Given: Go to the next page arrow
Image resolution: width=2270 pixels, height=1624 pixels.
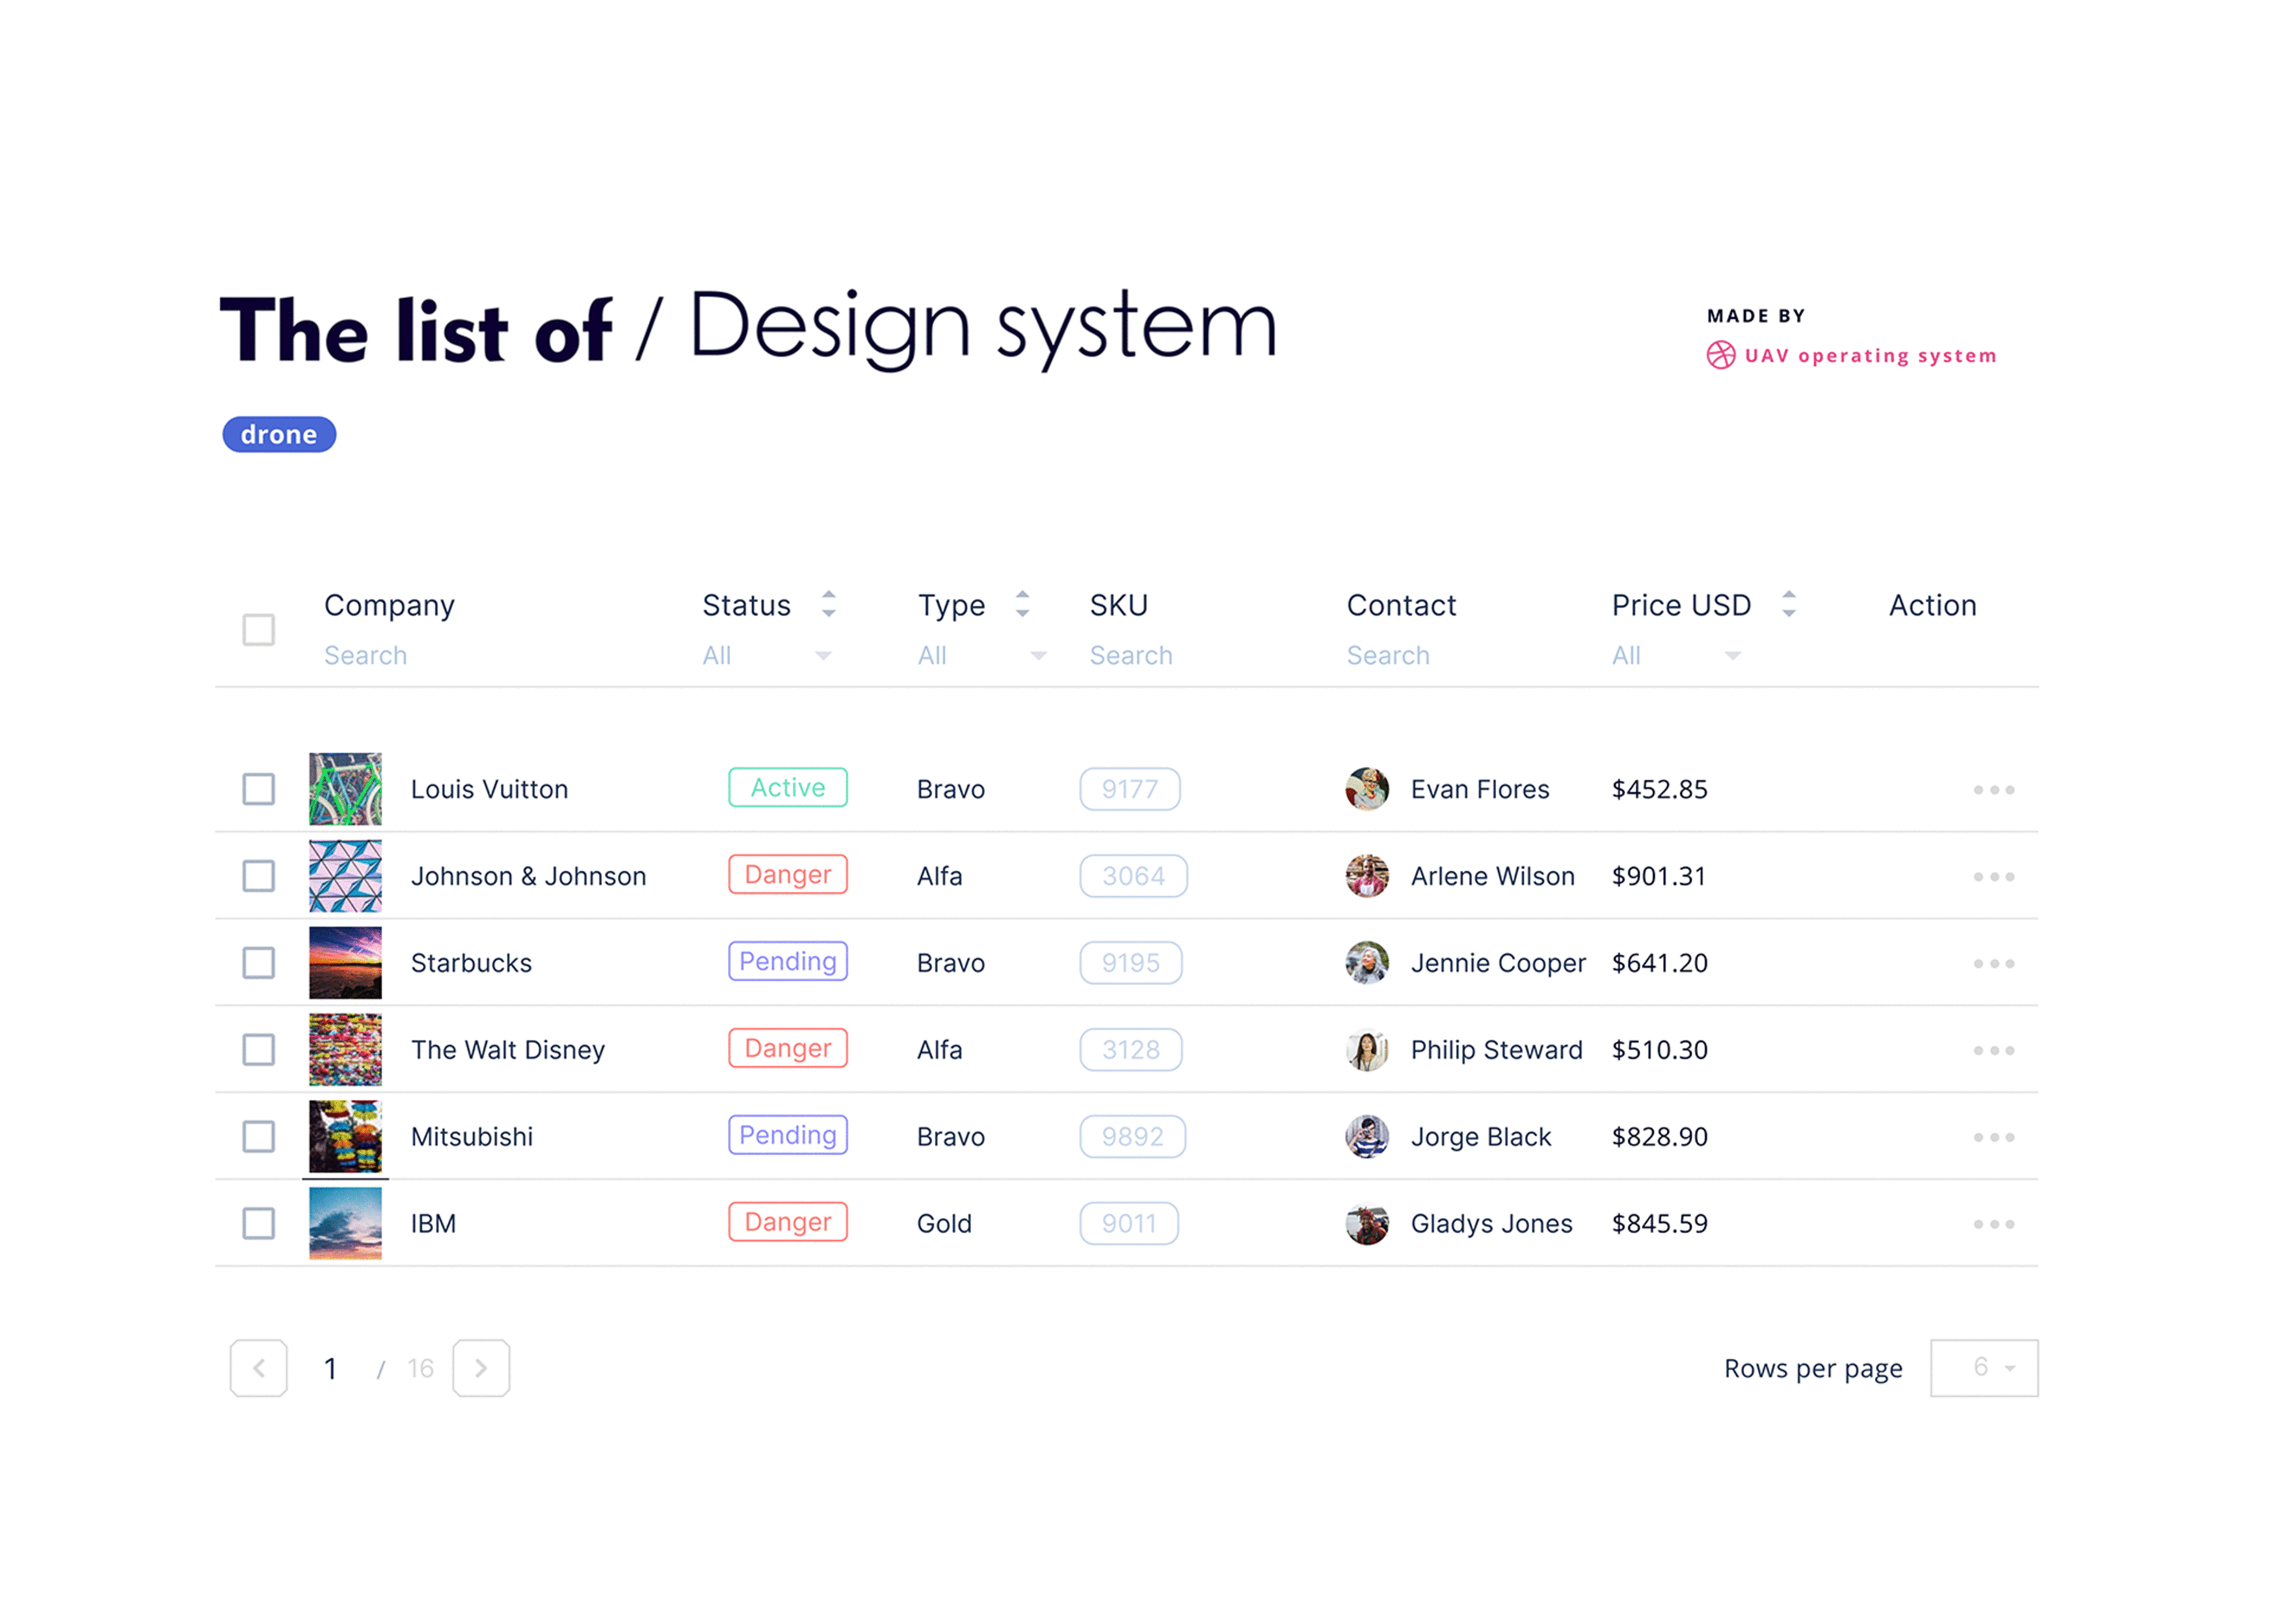Looking at the screenshot, I should (481, 1368).
